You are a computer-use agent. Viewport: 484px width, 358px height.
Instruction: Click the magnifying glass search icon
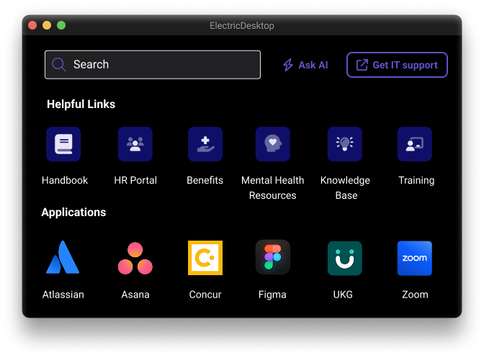coord(59,65)
